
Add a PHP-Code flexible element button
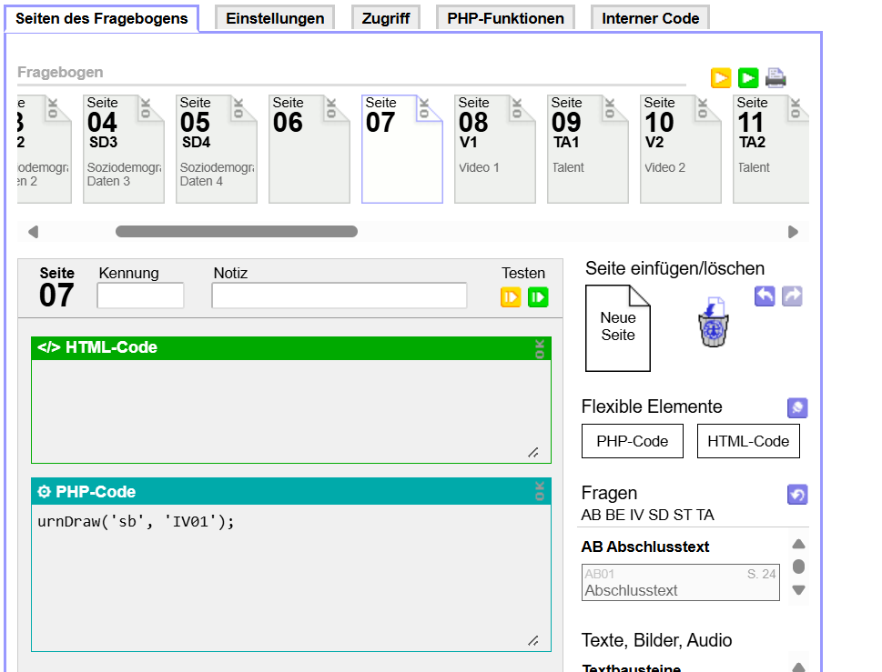(x=632, y=441)
